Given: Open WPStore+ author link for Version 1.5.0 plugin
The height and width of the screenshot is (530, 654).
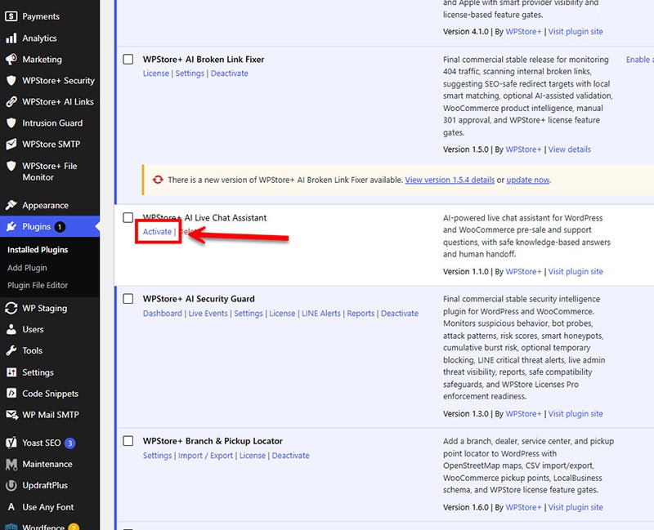Looking at the screenshot, I should click(x=523, y=149).
